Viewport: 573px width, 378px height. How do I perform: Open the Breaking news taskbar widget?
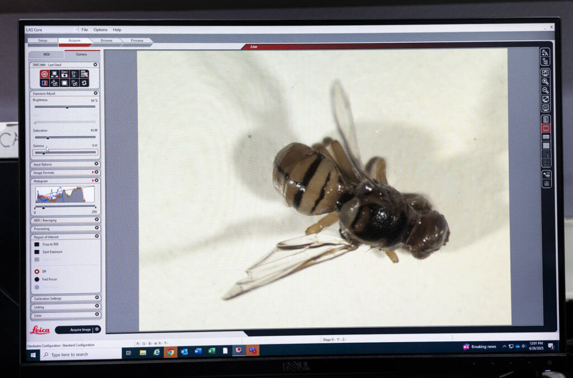coord(480,347)
